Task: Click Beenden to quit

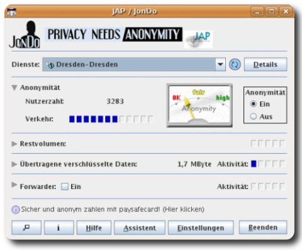Action: pos(263,227)
